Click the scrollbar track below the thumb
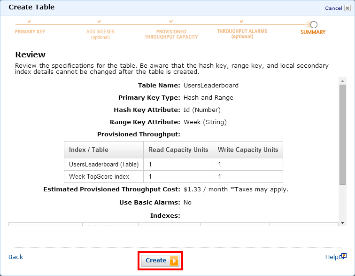This screenshot has height=276, width=355. coord(342,202)
